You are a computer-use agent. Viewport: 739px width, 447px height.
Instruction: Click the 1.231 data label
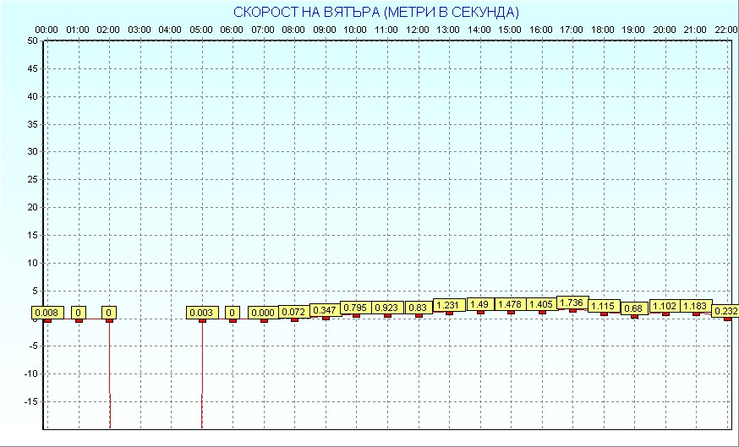tap(449, 305)
